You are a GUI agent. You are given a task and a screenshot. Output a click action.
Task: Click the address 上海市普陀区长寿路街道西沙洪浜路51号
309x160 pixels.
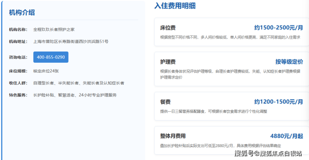pos(71,42)
